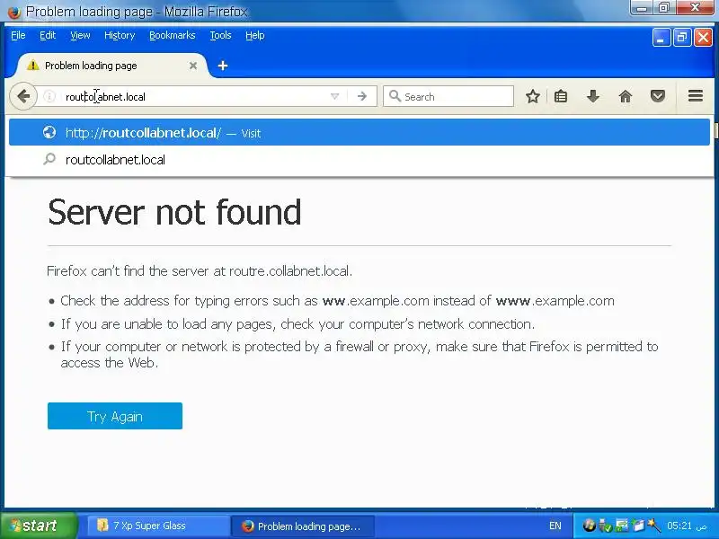This screenshot has height=539, width=719.
Task: Open the View menu
Action: click(x=80, y=35)
